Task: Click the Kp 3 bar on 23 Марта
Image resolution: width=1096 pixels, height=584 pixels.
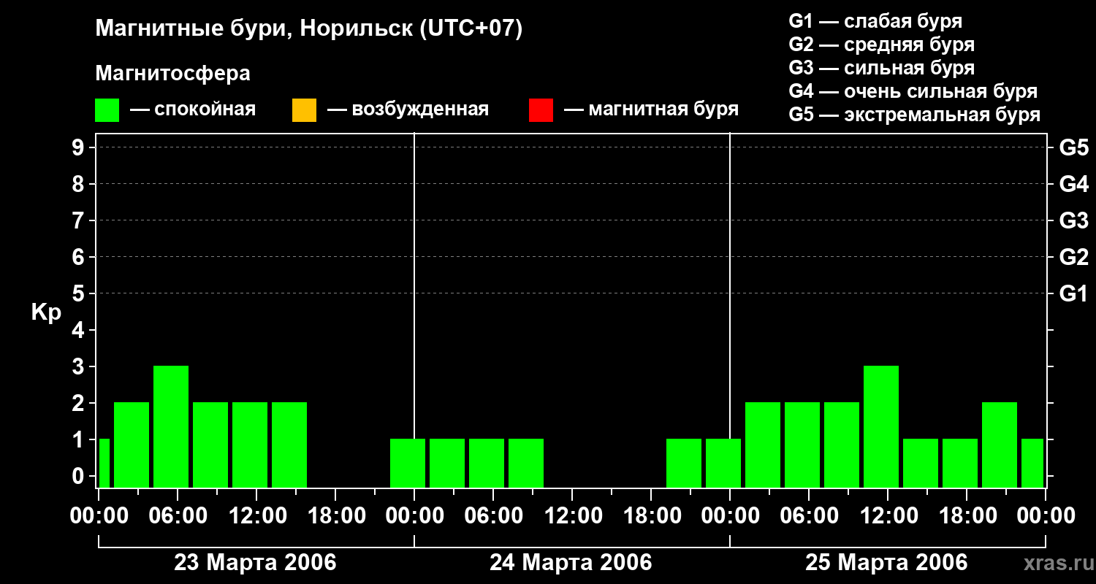Action: point(171,426)
